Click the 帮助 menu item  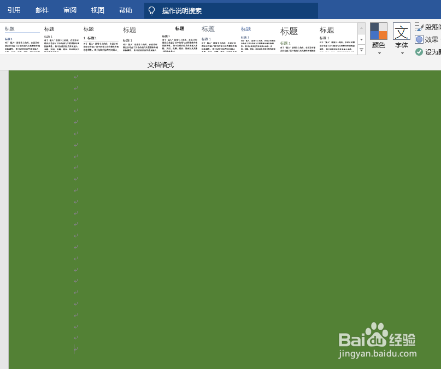pyautogui.click(x=125, y=10)
